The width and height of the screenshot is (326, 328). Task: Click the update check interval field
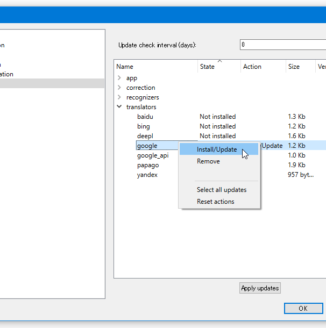pyautogui.click(x=283, y=45)
